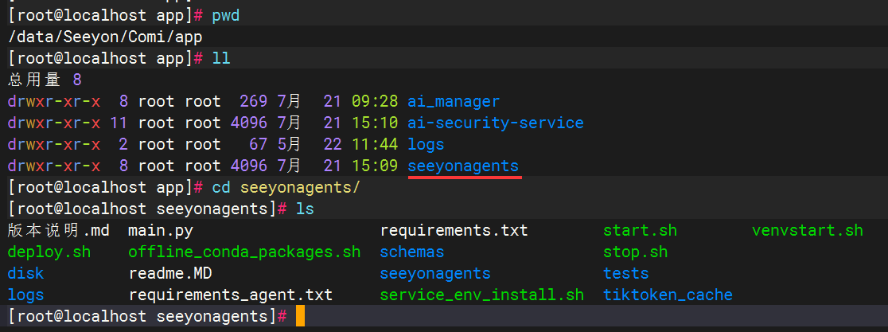Click the stop.sh script filename
This screenshot has height=332, width=888.
point(635,252)
